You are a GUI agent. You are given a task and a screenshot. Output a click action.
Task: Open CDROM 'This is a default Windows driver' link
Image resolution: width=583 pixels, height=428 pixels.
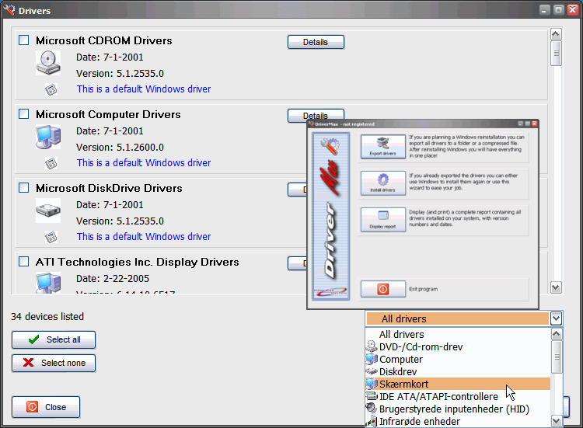(144, 89)
